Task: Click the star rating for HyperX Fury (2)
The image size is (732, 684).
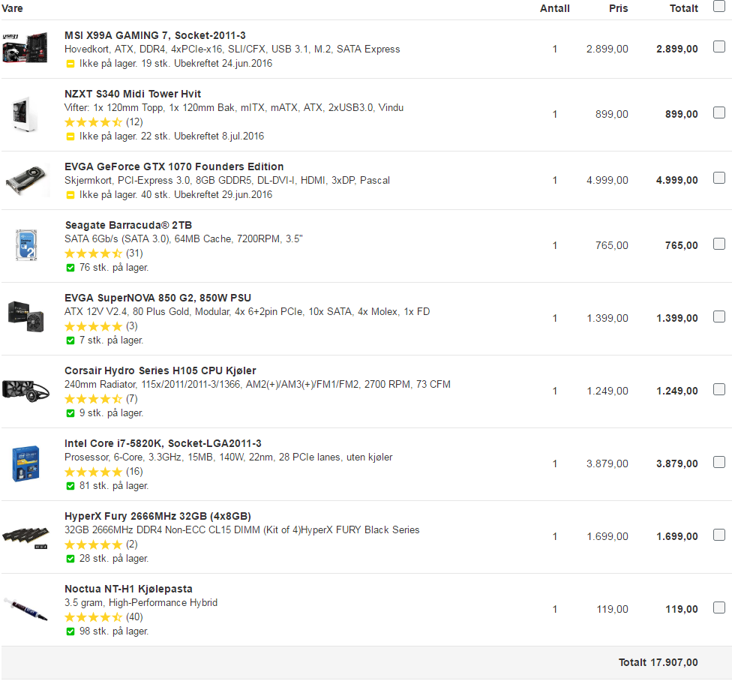Action: click(93, 544)
